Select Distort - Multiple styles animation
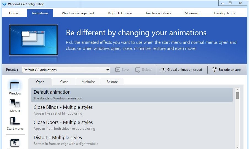Image resolution: width=249 pixels, height=149 pixels. [x=132, y=140]
